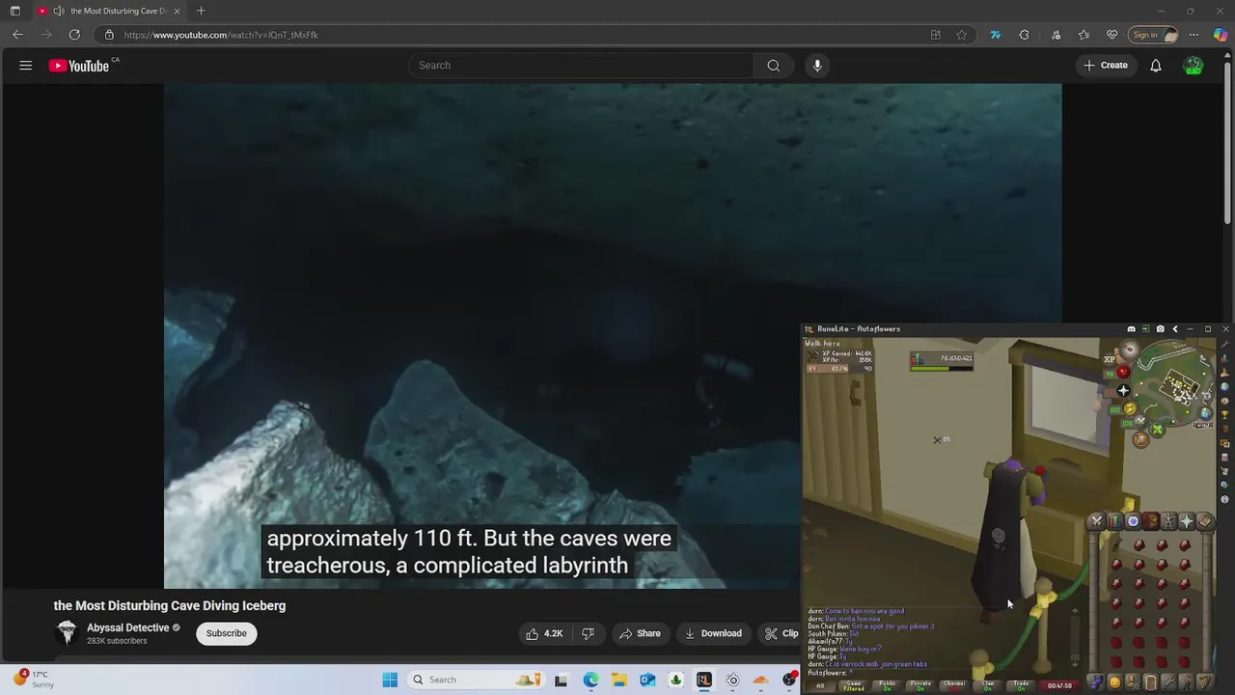Open Edge tab actions menu

point(14,11)
